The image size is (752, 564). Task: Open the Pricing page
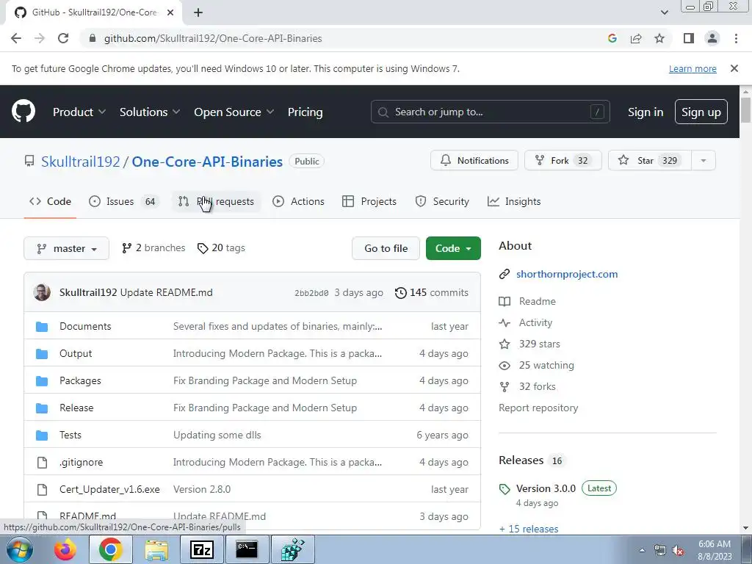click(x=305, y=112)
